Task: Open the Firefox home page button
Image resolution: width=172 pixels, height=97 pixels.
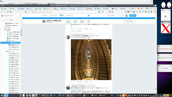Action: pos(11,12)
